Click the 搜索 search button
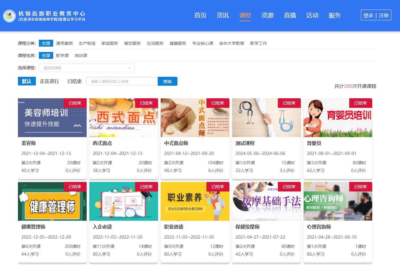 click(x=167, y=81)
